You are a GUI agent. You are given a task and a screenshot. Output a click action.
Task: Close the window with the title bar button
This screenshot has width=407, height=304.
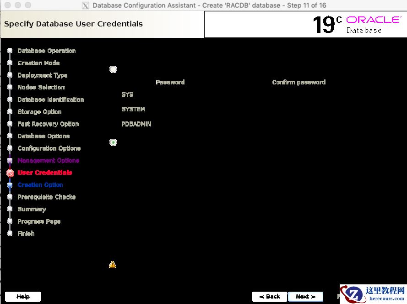[8, 5]
